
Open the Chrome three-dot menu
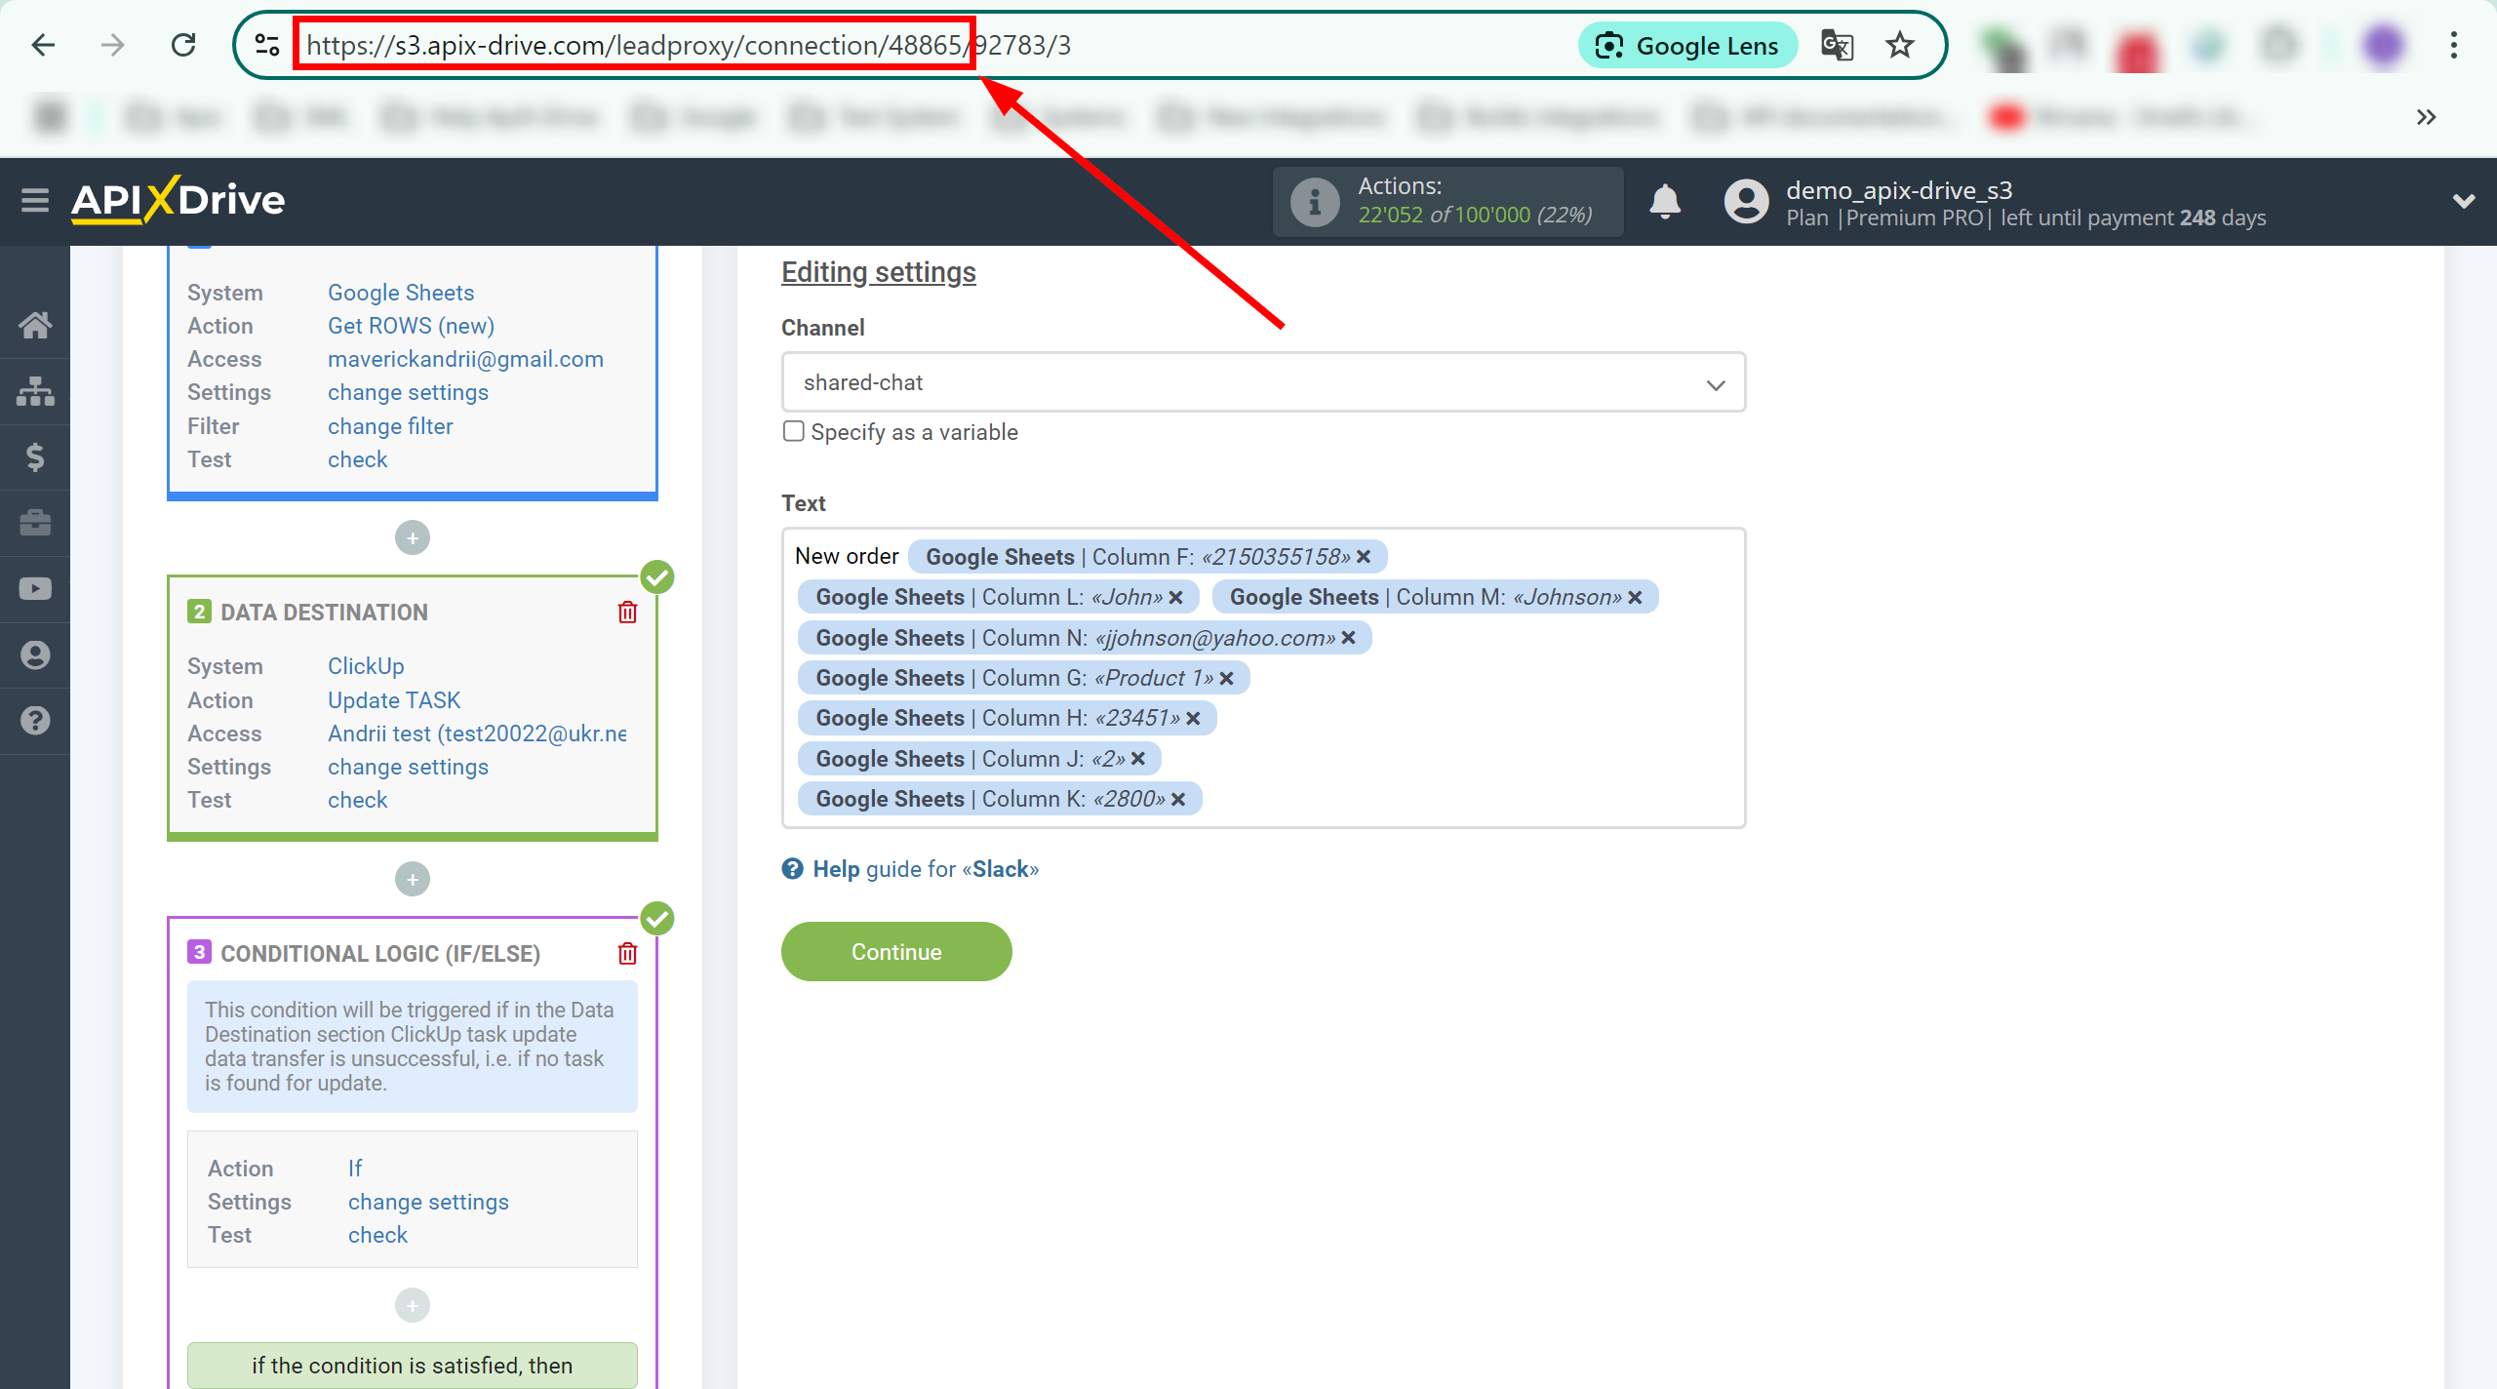(2453, 45)
